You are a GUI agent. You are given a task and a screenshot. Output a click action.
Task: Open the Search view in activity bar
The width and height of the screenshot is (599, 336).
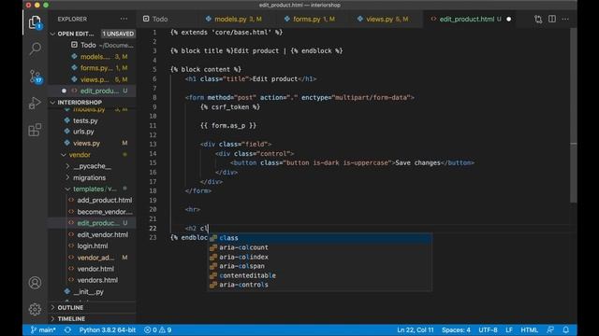click(35, 49)
